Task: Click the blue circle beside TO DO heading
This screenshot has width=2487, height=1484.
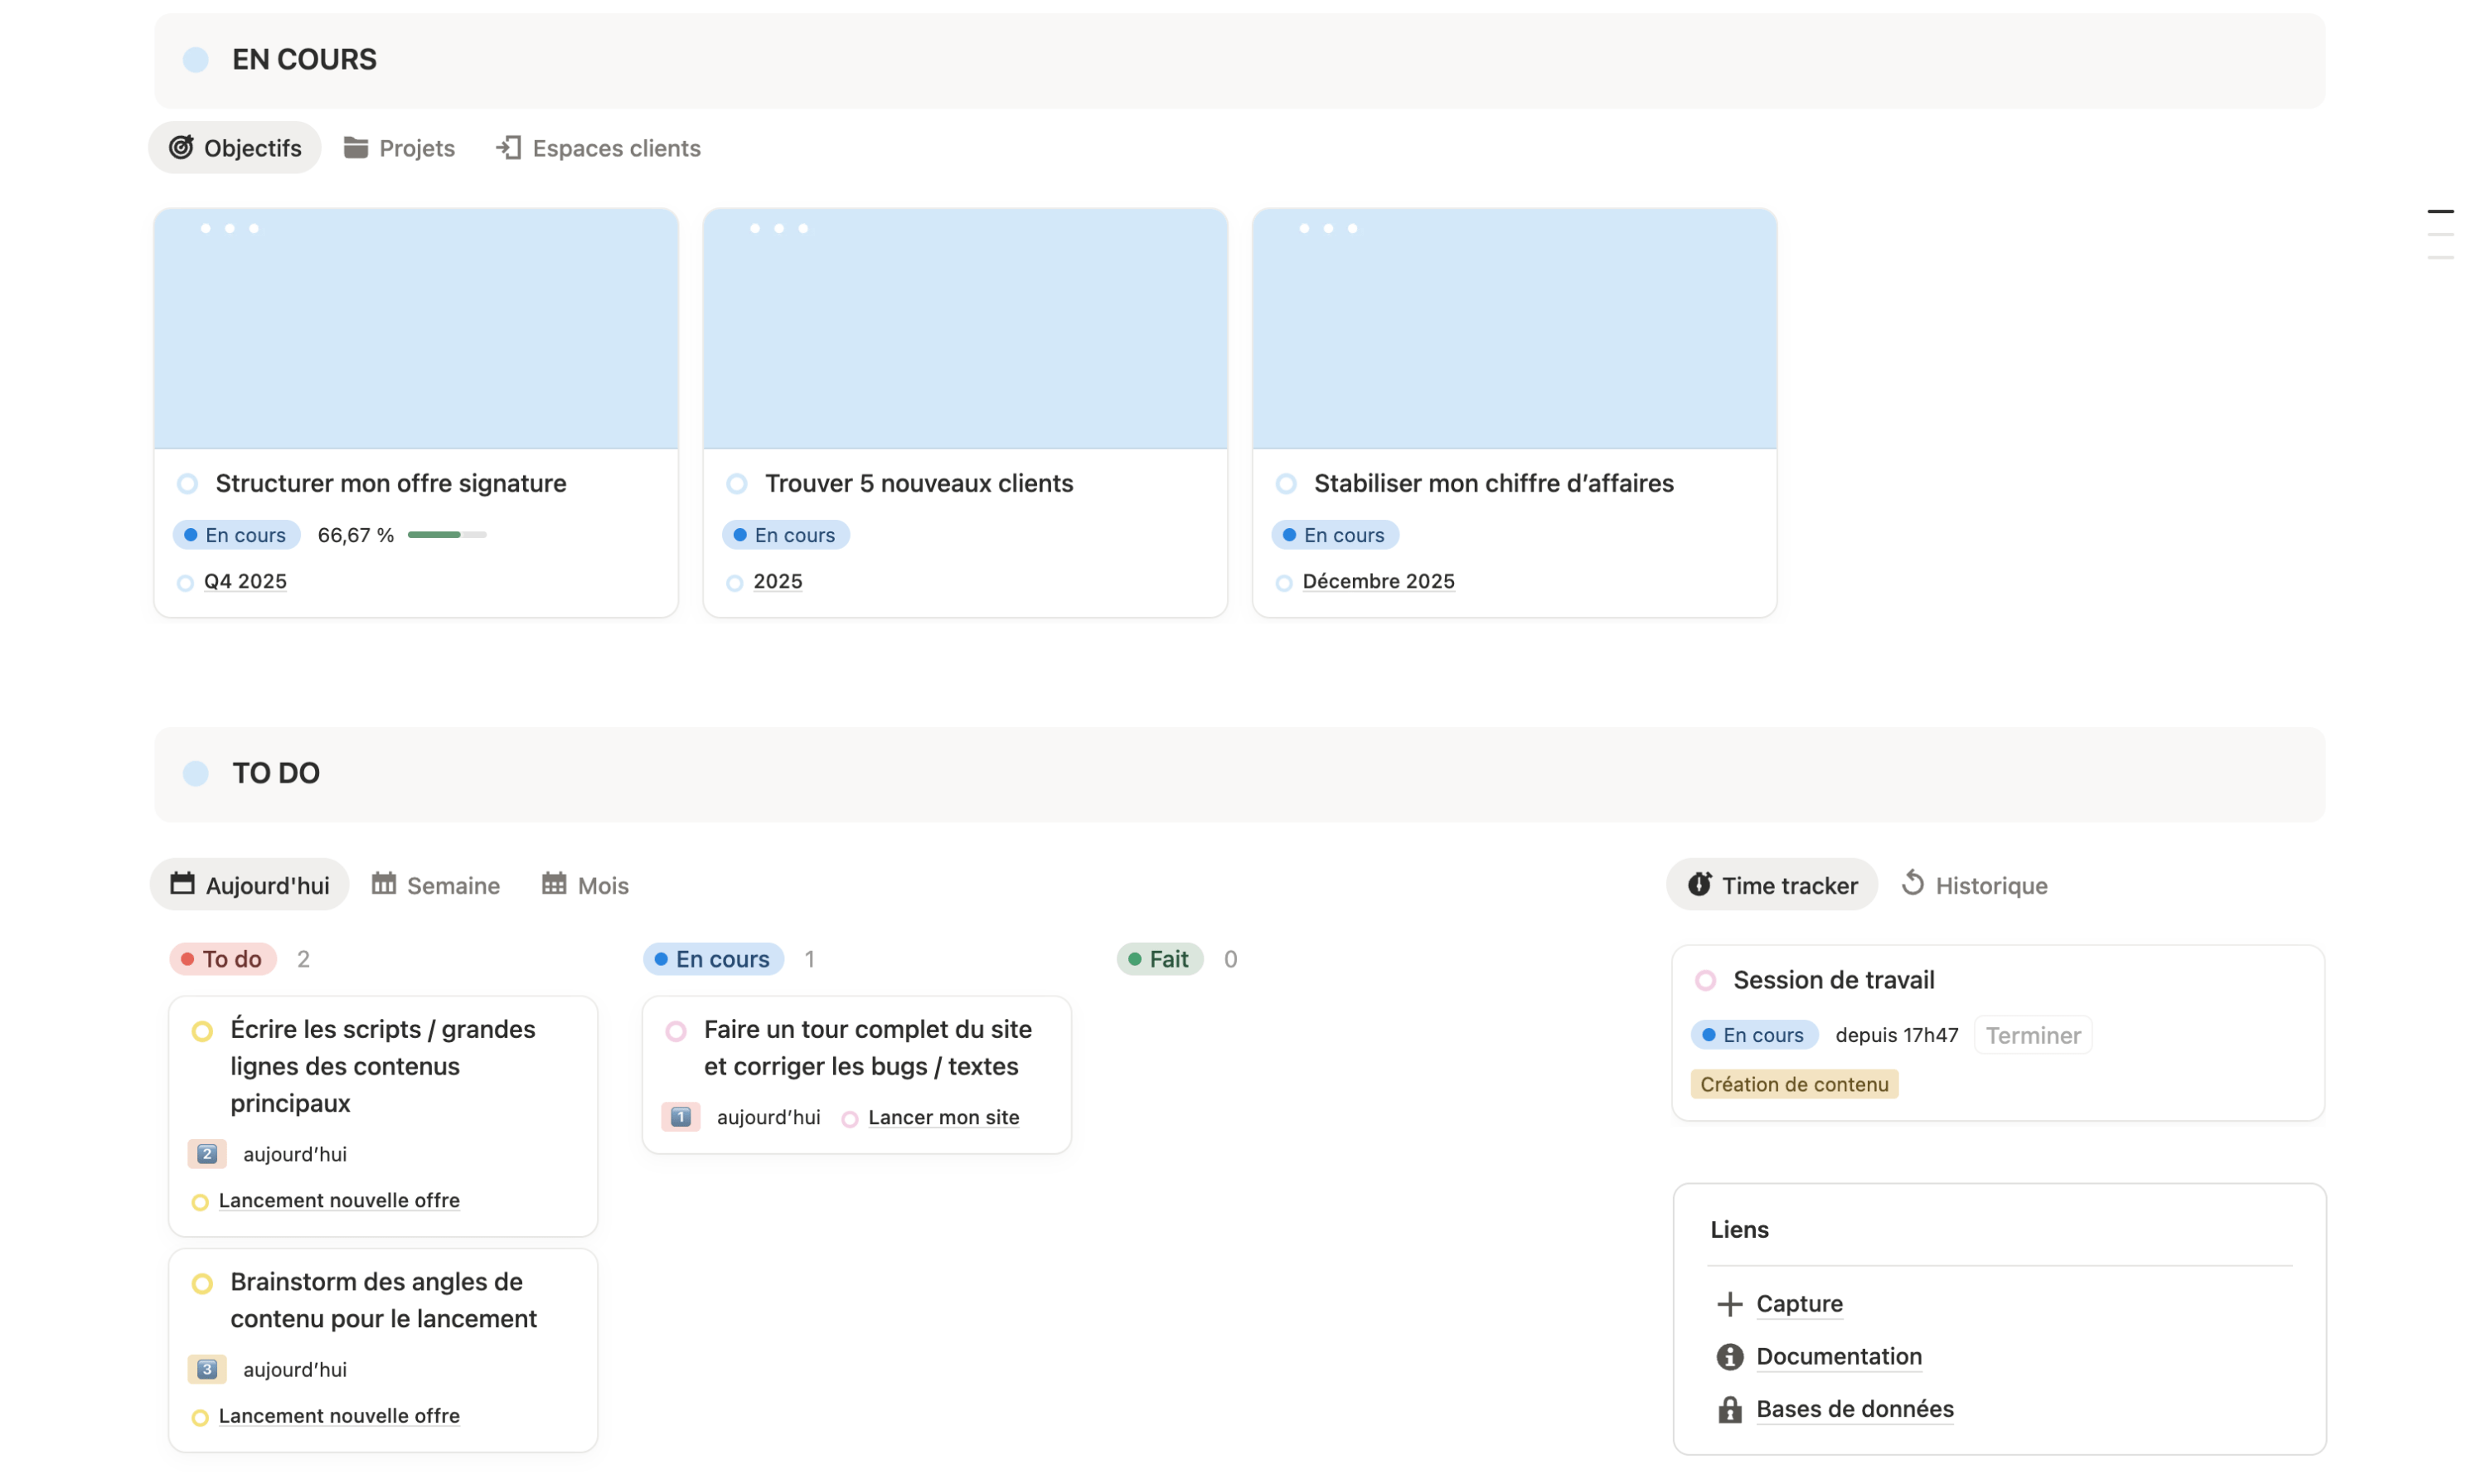Action: click(196, 773)
